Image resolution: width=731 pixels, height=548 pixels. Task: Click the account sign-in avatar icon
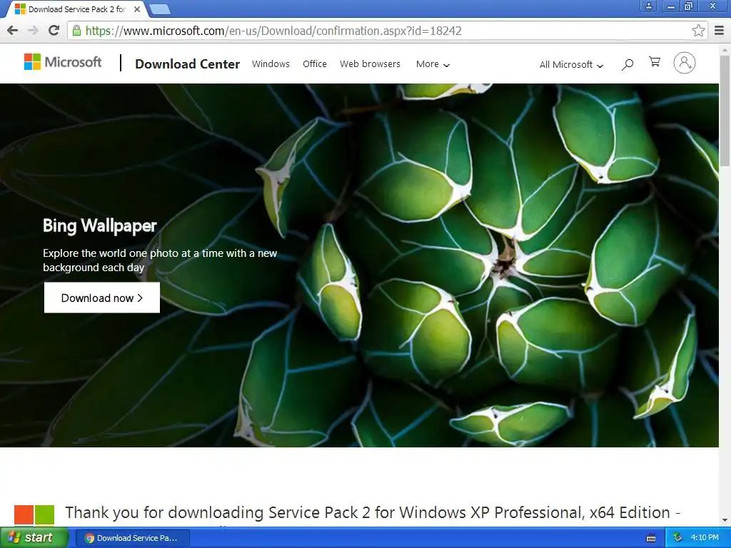coord(685,63)
